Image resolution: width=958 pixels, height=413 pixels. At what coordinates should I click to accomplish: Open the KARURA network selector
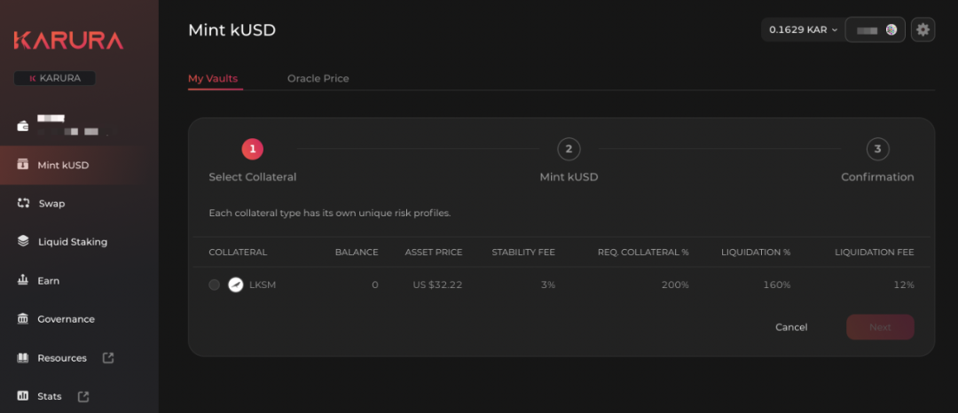(55, 78)
